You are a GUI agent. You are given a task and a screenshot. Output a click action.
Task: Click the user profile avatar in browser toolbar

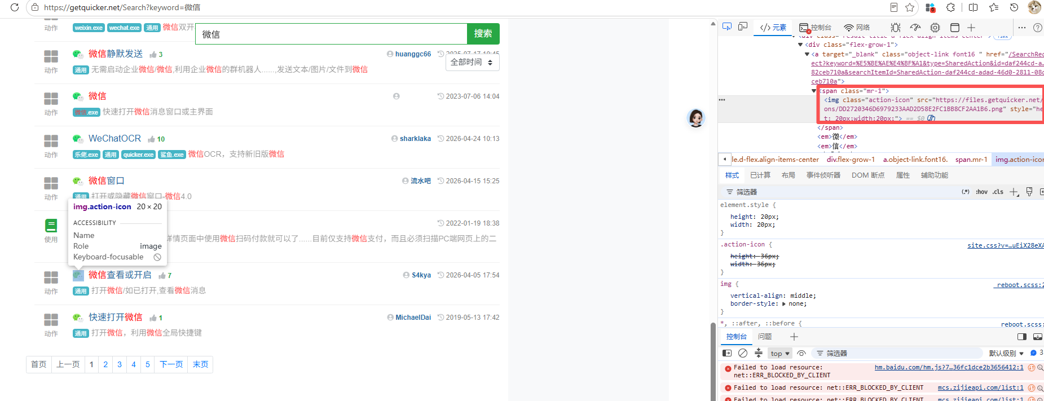[x=1034, y=7]
